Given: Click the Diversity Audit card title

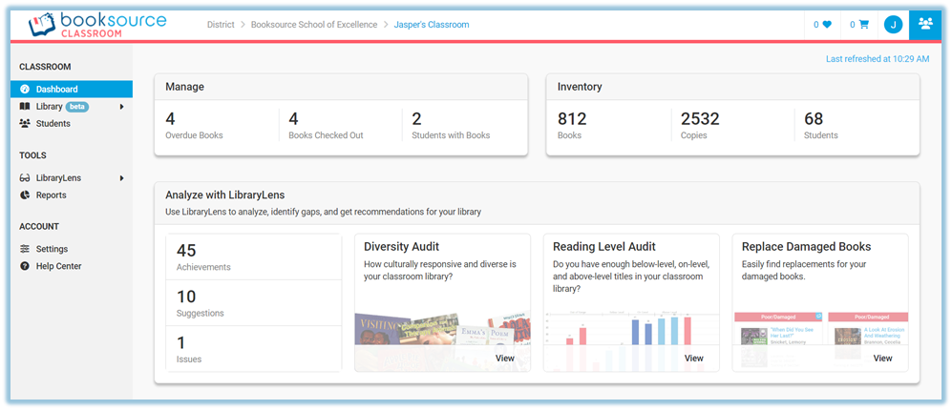Looking at the screenshot, I should [401, 247].
